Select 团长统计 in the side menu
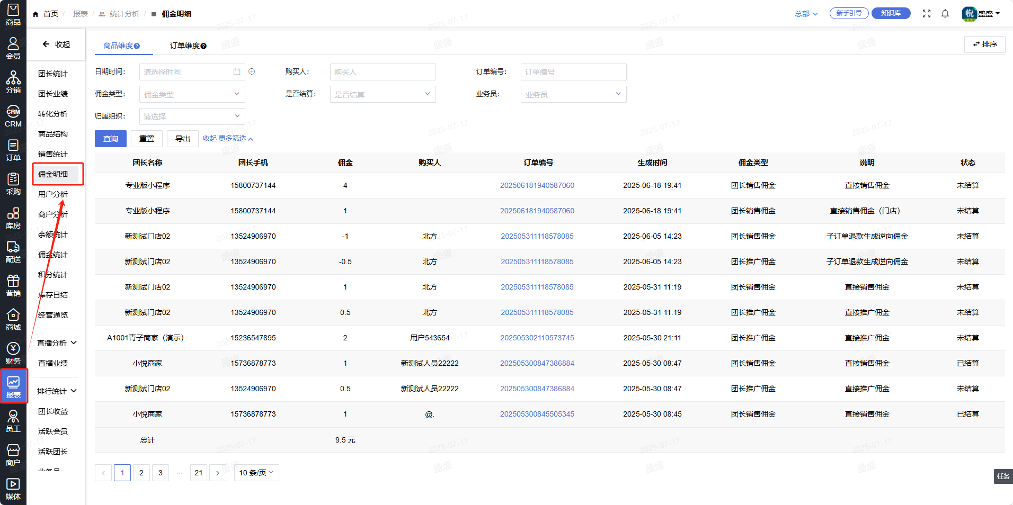 pos(53,74)
